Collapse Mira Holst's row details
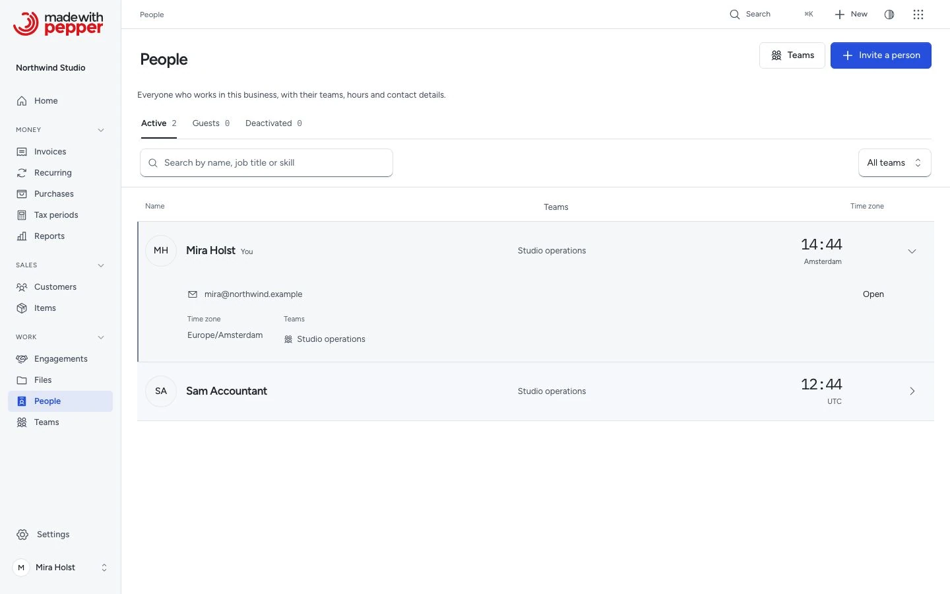 click(912, 251)
